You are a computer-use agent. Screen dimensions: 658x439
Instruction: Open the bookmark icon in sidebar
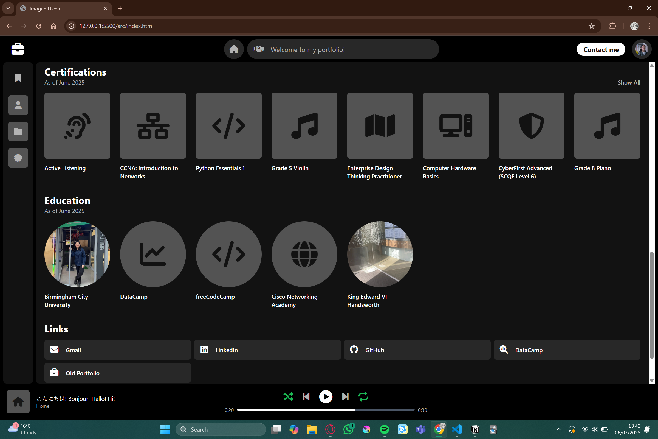[18, 78]
